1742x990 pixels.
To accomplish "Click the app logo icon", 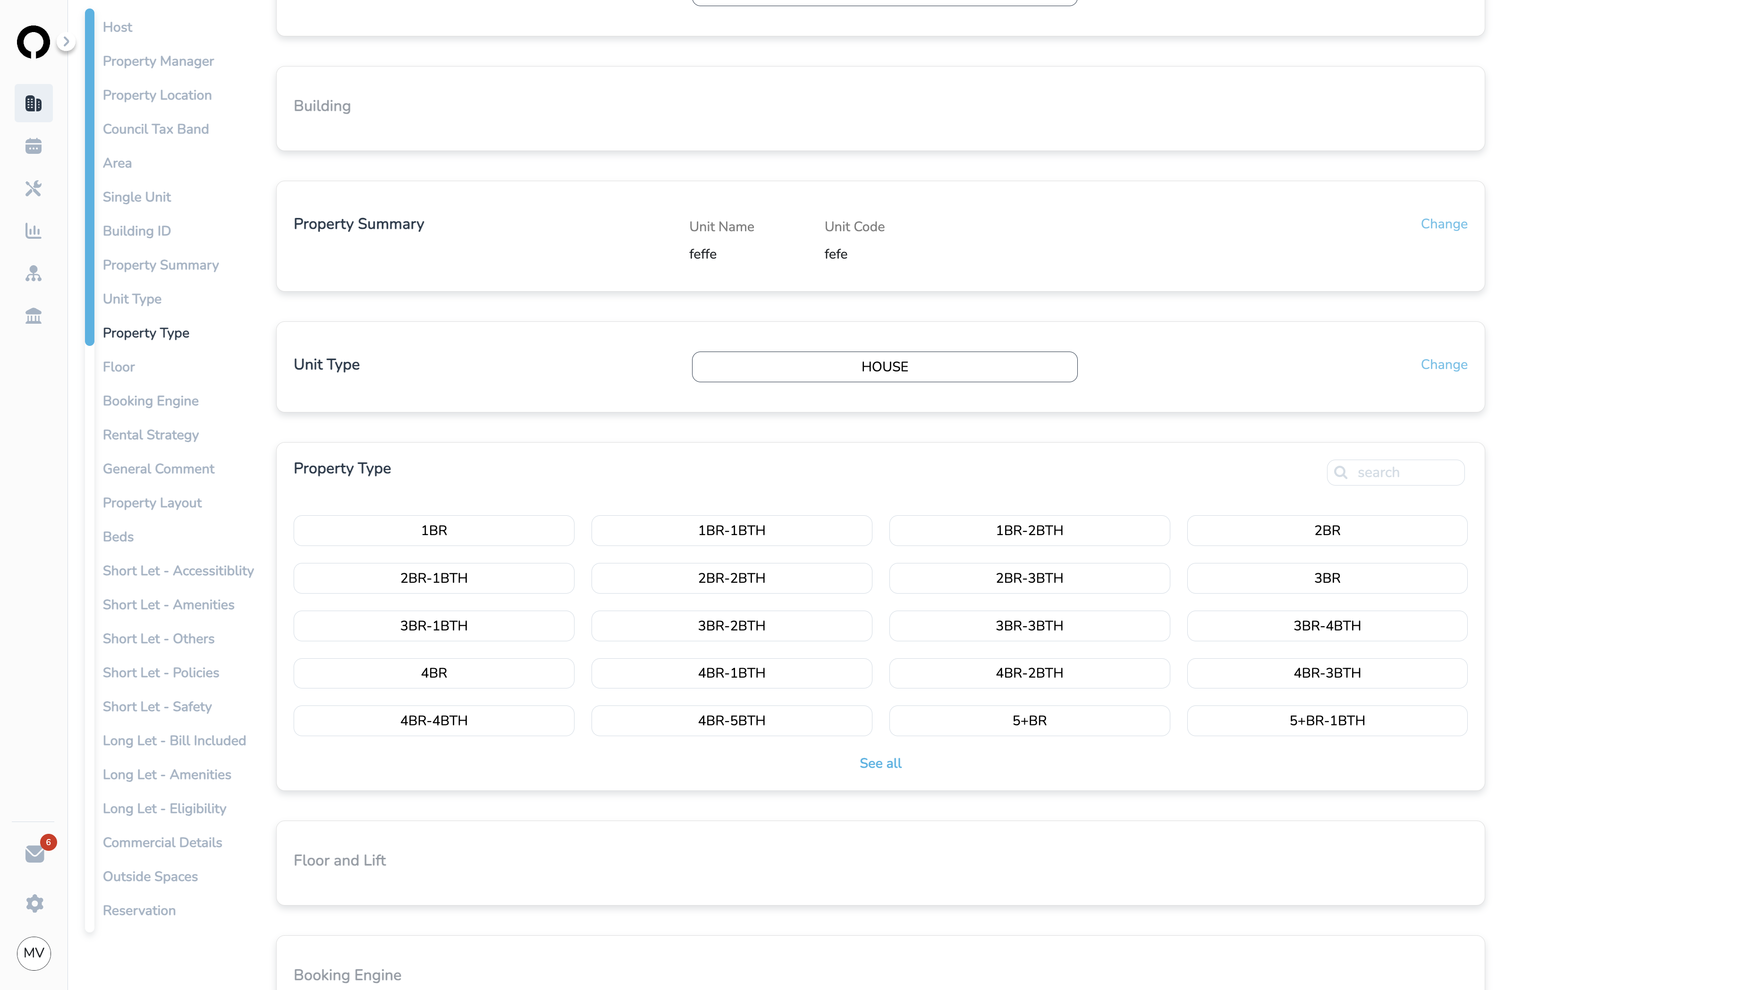I will pos(34,42).
